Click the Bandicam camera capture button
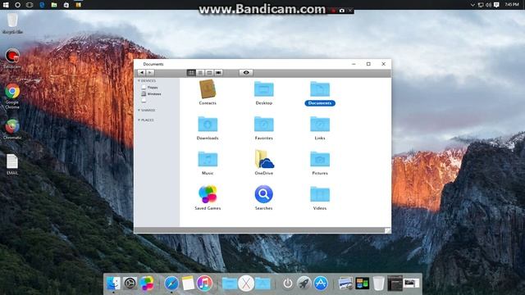The image size is (525, 295). tap(341, 11)
